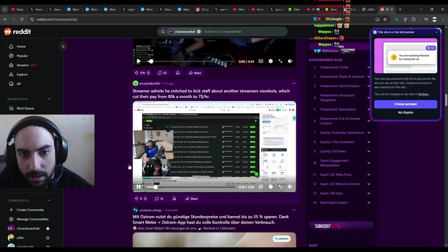Downvote the viewbots post
The height and width of the screenshot is (252, 448).
click(145, 198)
